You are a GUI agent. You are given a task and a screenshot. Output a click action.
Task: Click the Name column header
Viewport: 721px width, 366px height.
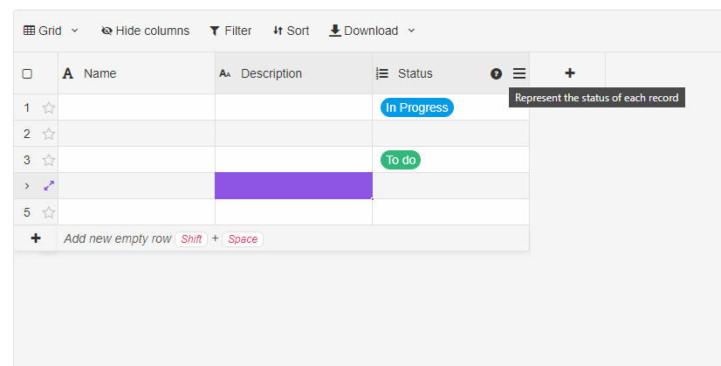pyautogui.click(x=136, y=73)
